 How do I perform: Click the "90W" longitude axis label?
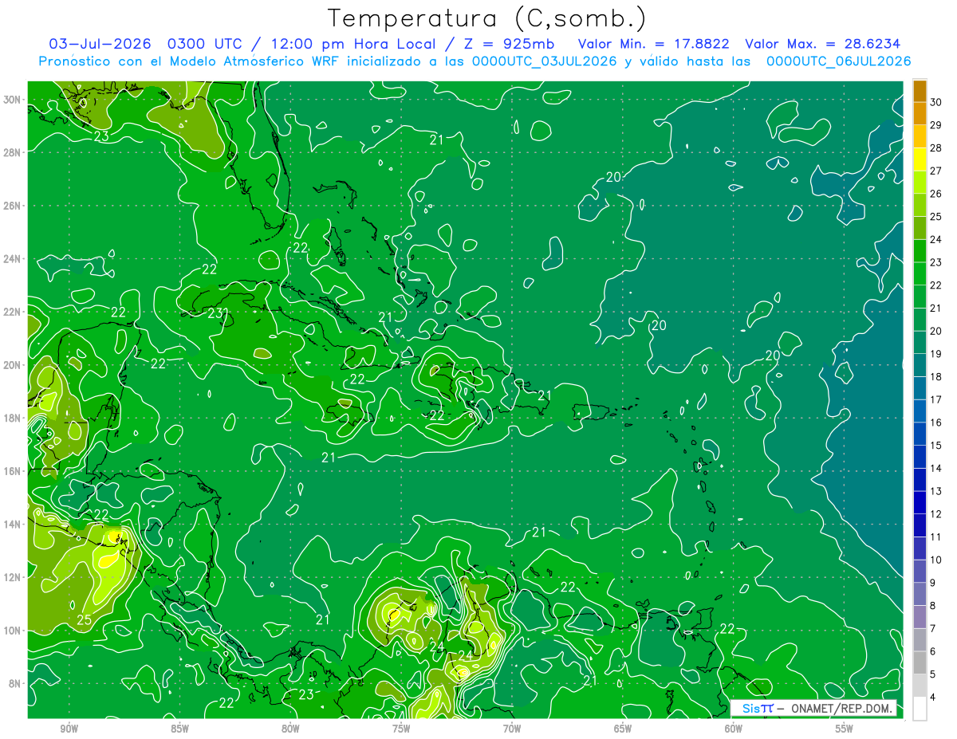69,729
